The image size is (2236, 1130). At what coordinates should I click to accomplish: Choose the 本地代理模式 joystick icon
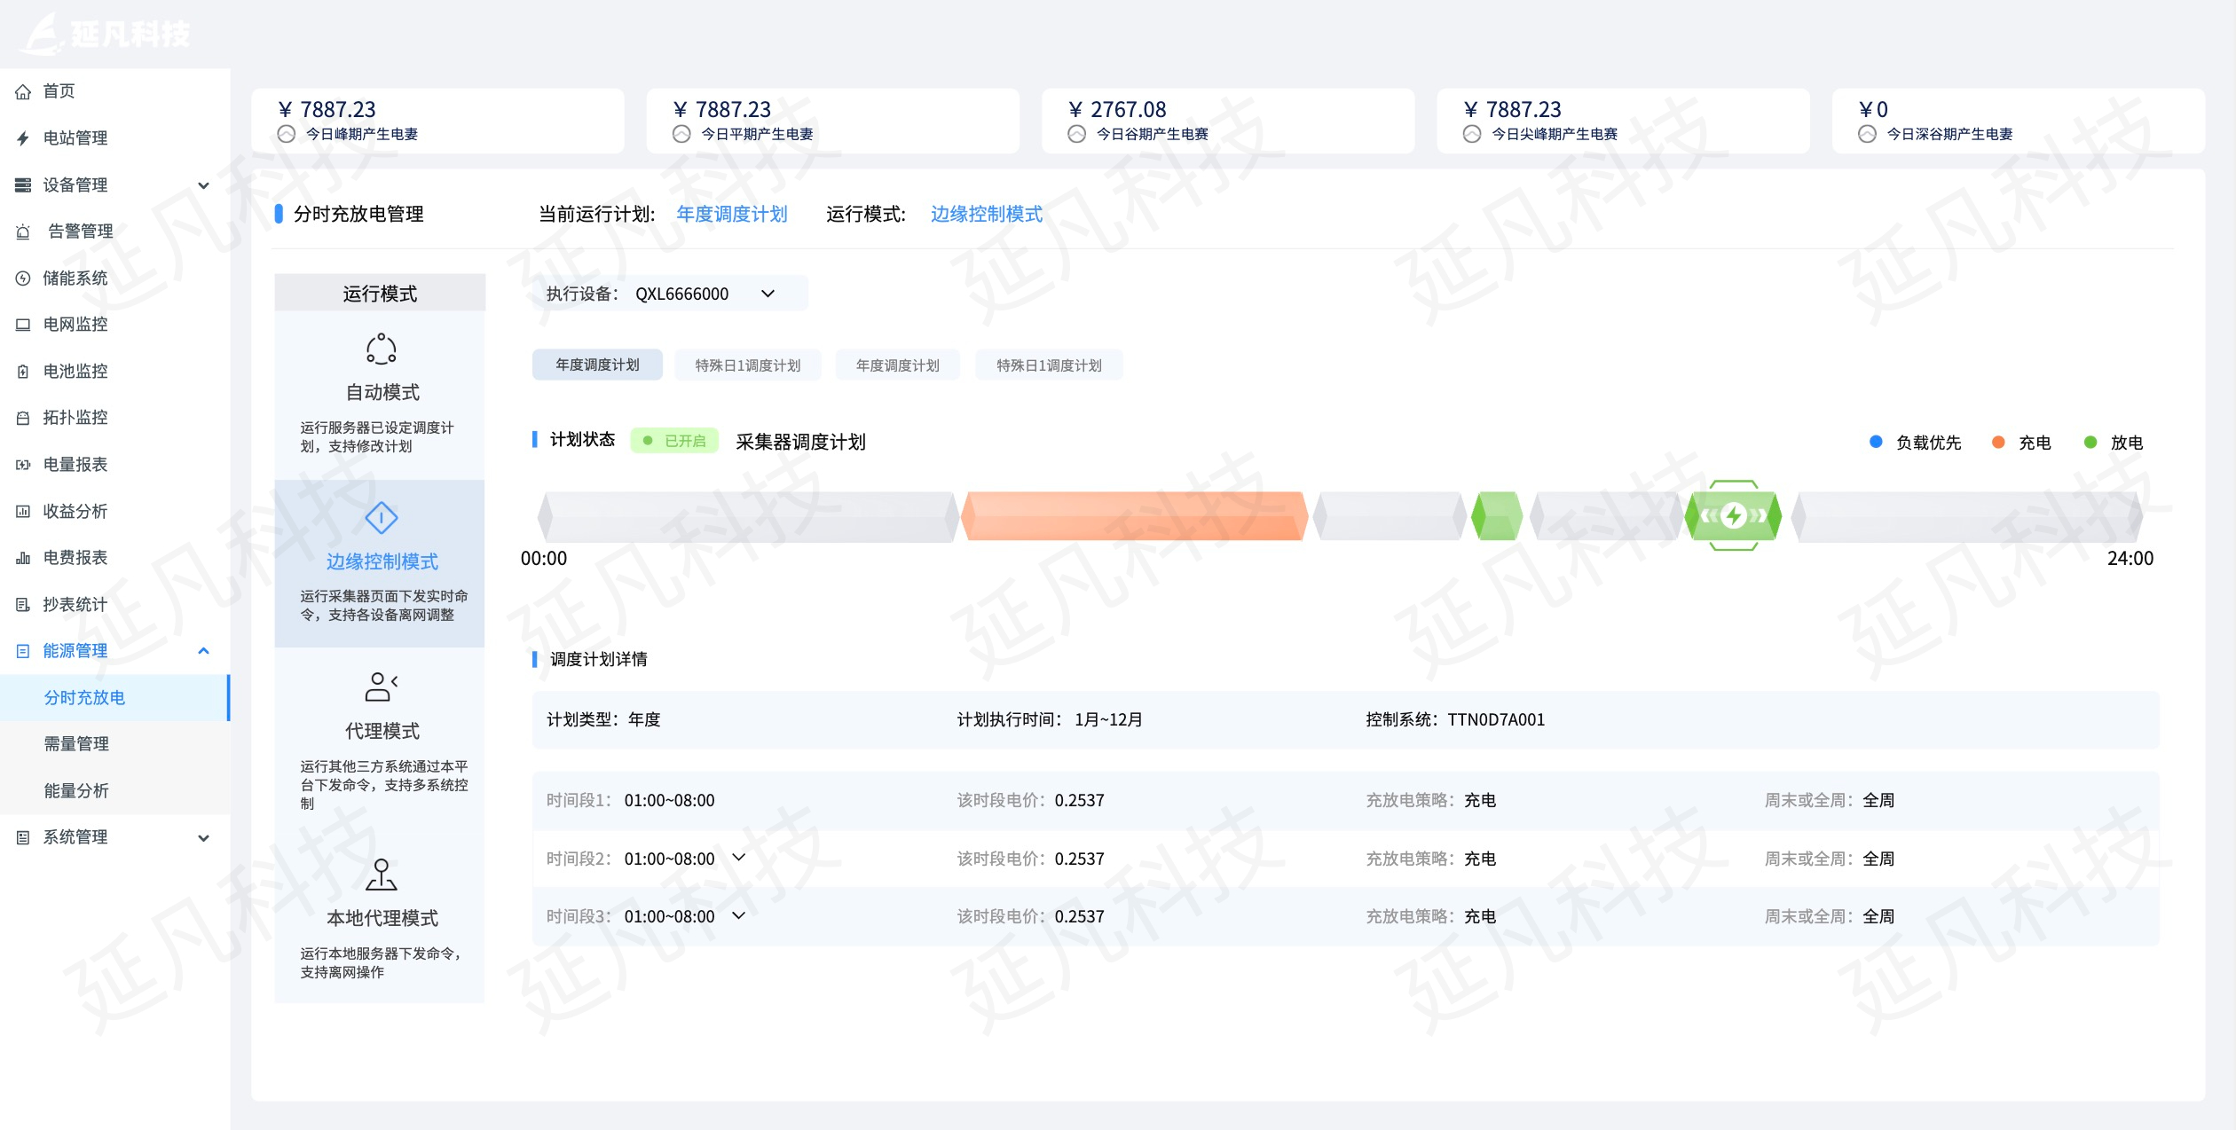[x=381, y=874]
